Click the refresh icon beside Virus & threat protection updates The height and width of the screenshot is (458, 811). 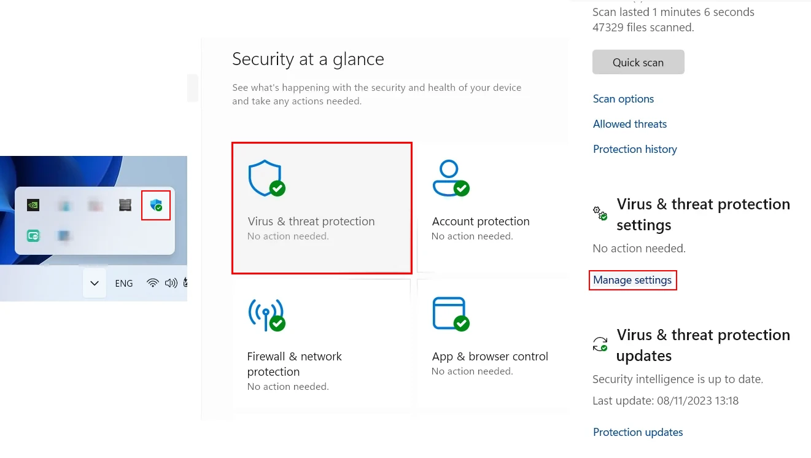[x=599, y=344]
